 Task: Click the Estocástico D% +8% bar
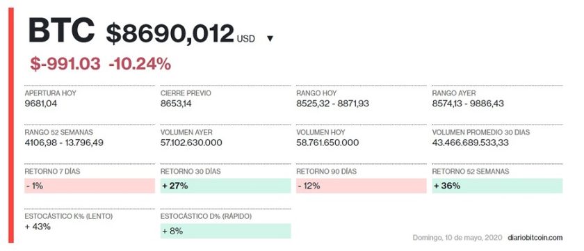[x=226, y=231]
